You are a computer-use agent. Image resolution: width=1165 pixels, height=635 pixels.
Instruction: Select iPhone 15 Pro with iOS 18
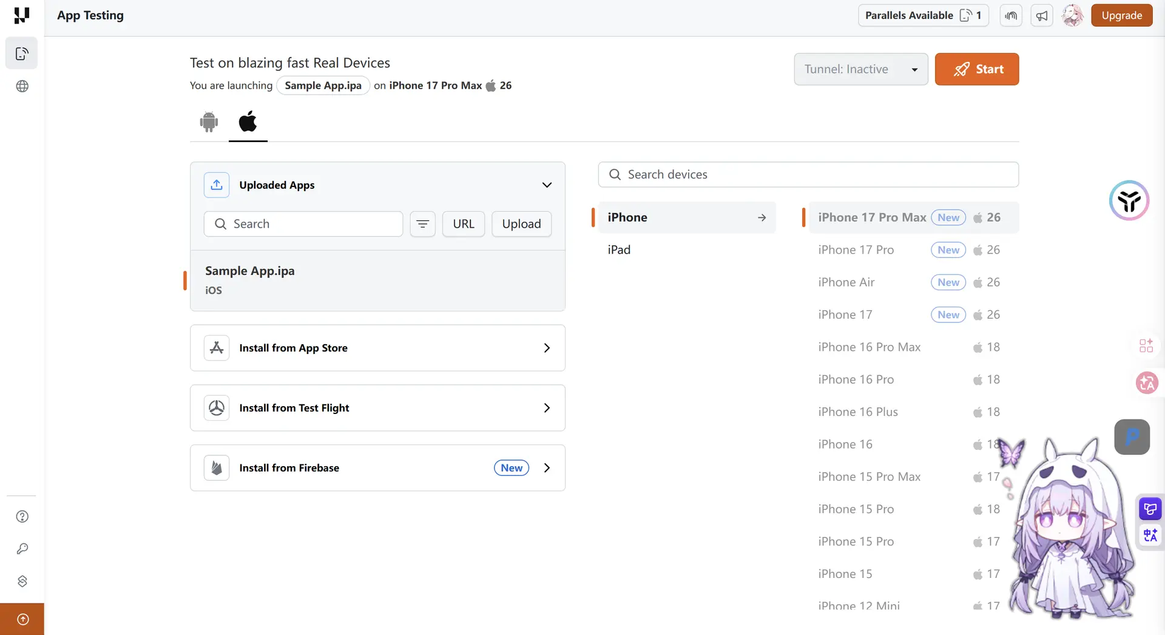[914, 509]
